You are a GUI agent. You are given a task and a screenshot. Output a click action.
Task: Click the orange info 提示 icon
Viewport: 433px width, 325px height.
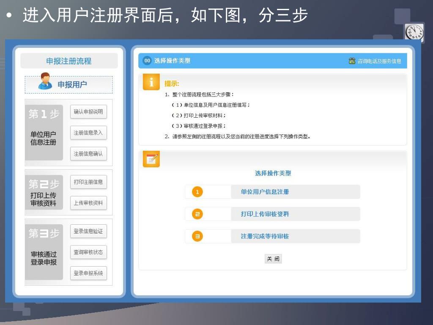coord(151,82)
